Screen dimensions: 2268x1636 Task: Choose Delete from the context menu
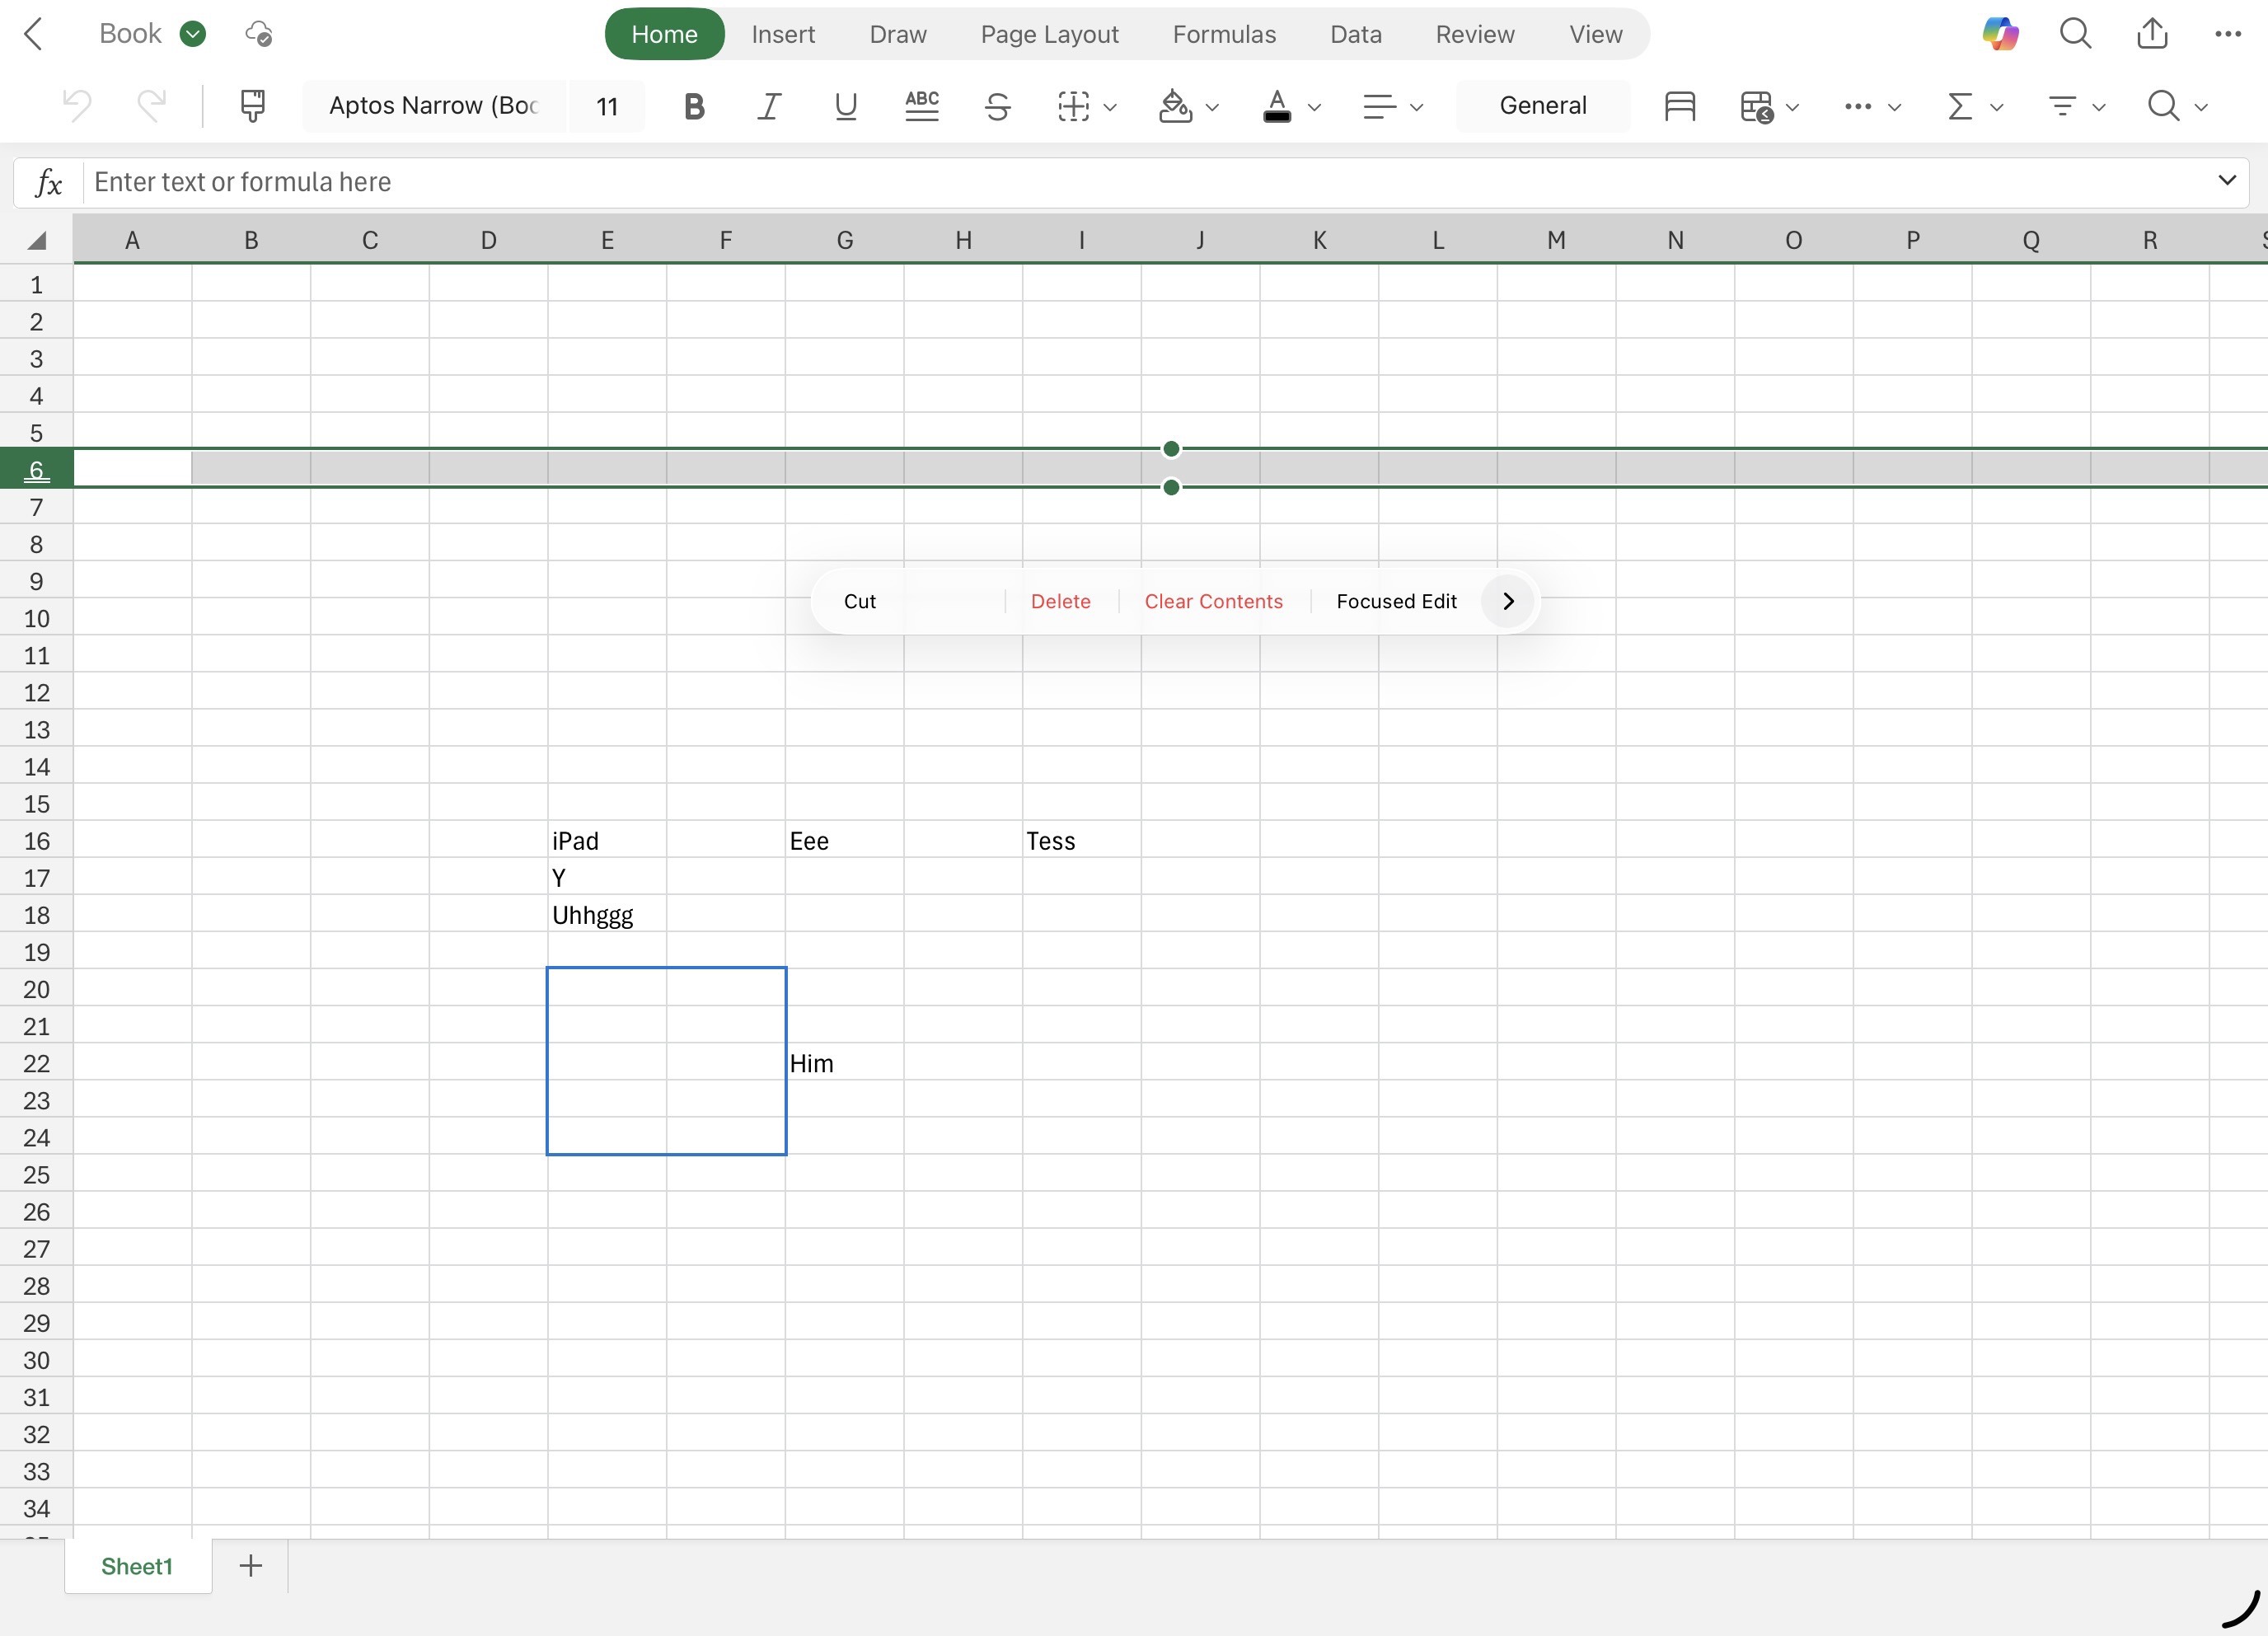[1060, 601]
